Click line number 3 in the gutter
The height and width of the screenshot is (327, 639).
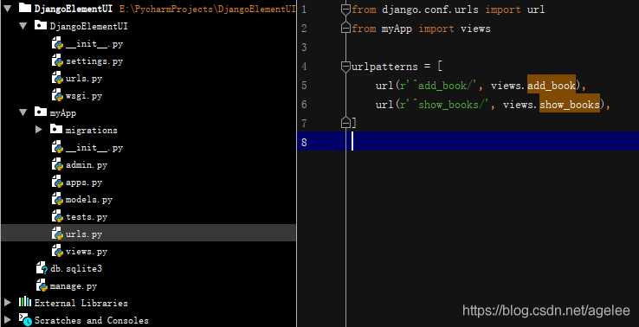point(304,48)
